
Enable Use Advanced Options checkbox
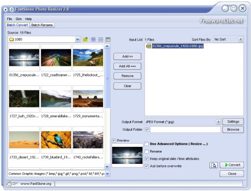pos(147,144)
